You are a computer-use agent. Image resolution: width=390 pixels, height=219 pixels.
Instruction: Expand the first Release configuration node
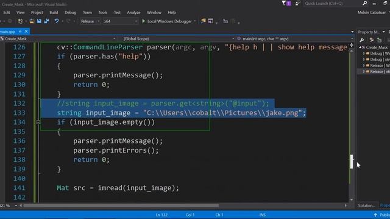click(364, 66)
